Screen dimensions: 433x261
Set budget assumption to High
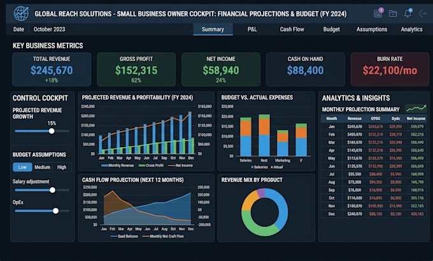click(x=62, y=167)
